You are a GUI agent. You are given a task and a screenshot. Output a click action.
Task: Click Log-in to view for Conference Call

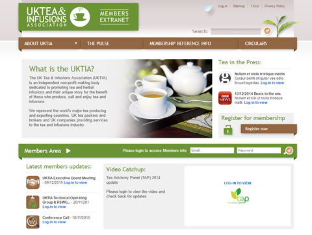point(54,222)
